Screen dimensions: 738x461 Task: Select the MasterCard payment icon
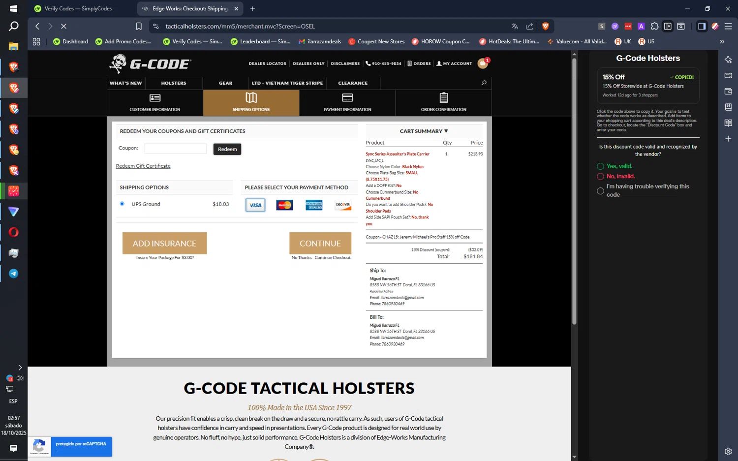point(284,205)
